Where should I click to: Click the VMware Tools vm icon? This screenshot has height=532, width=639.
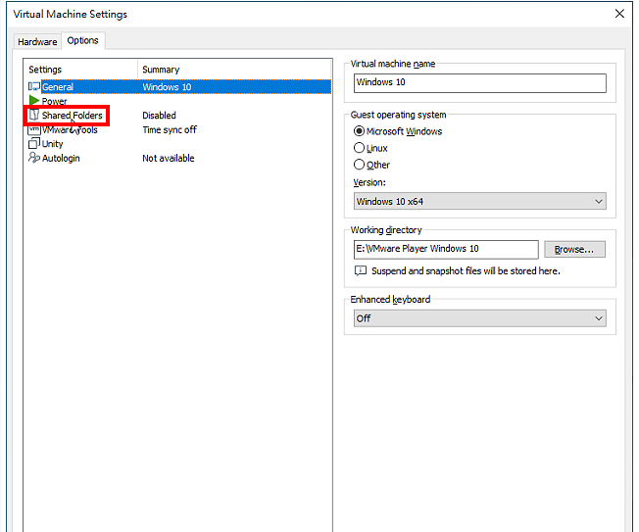(x=34, y=129)
